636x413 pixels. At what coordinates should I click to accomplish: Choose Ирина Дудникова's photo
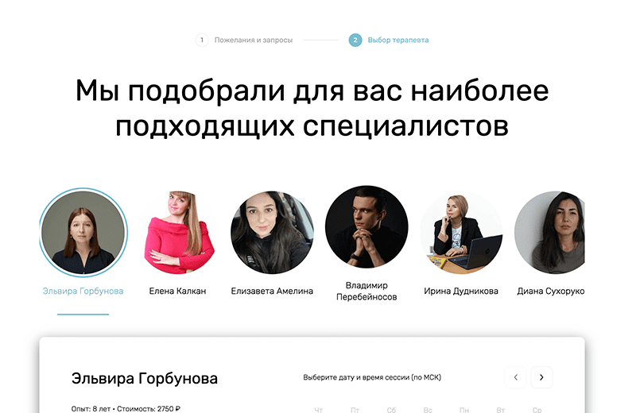[461, 232]
